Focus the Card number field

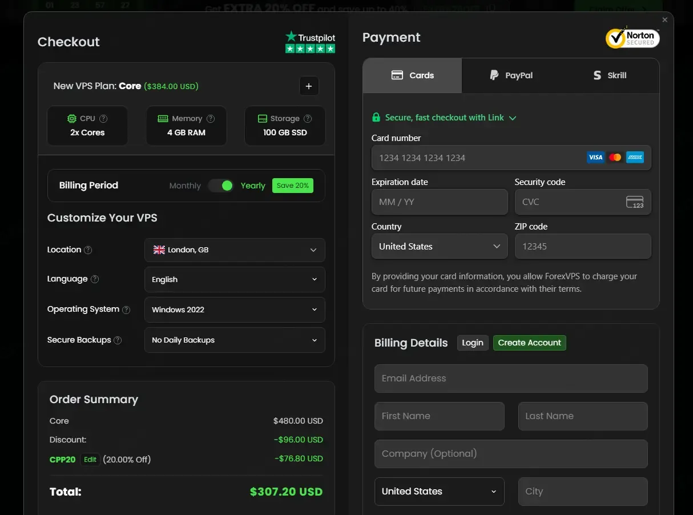pyautogui.click(x=511, y=158)
